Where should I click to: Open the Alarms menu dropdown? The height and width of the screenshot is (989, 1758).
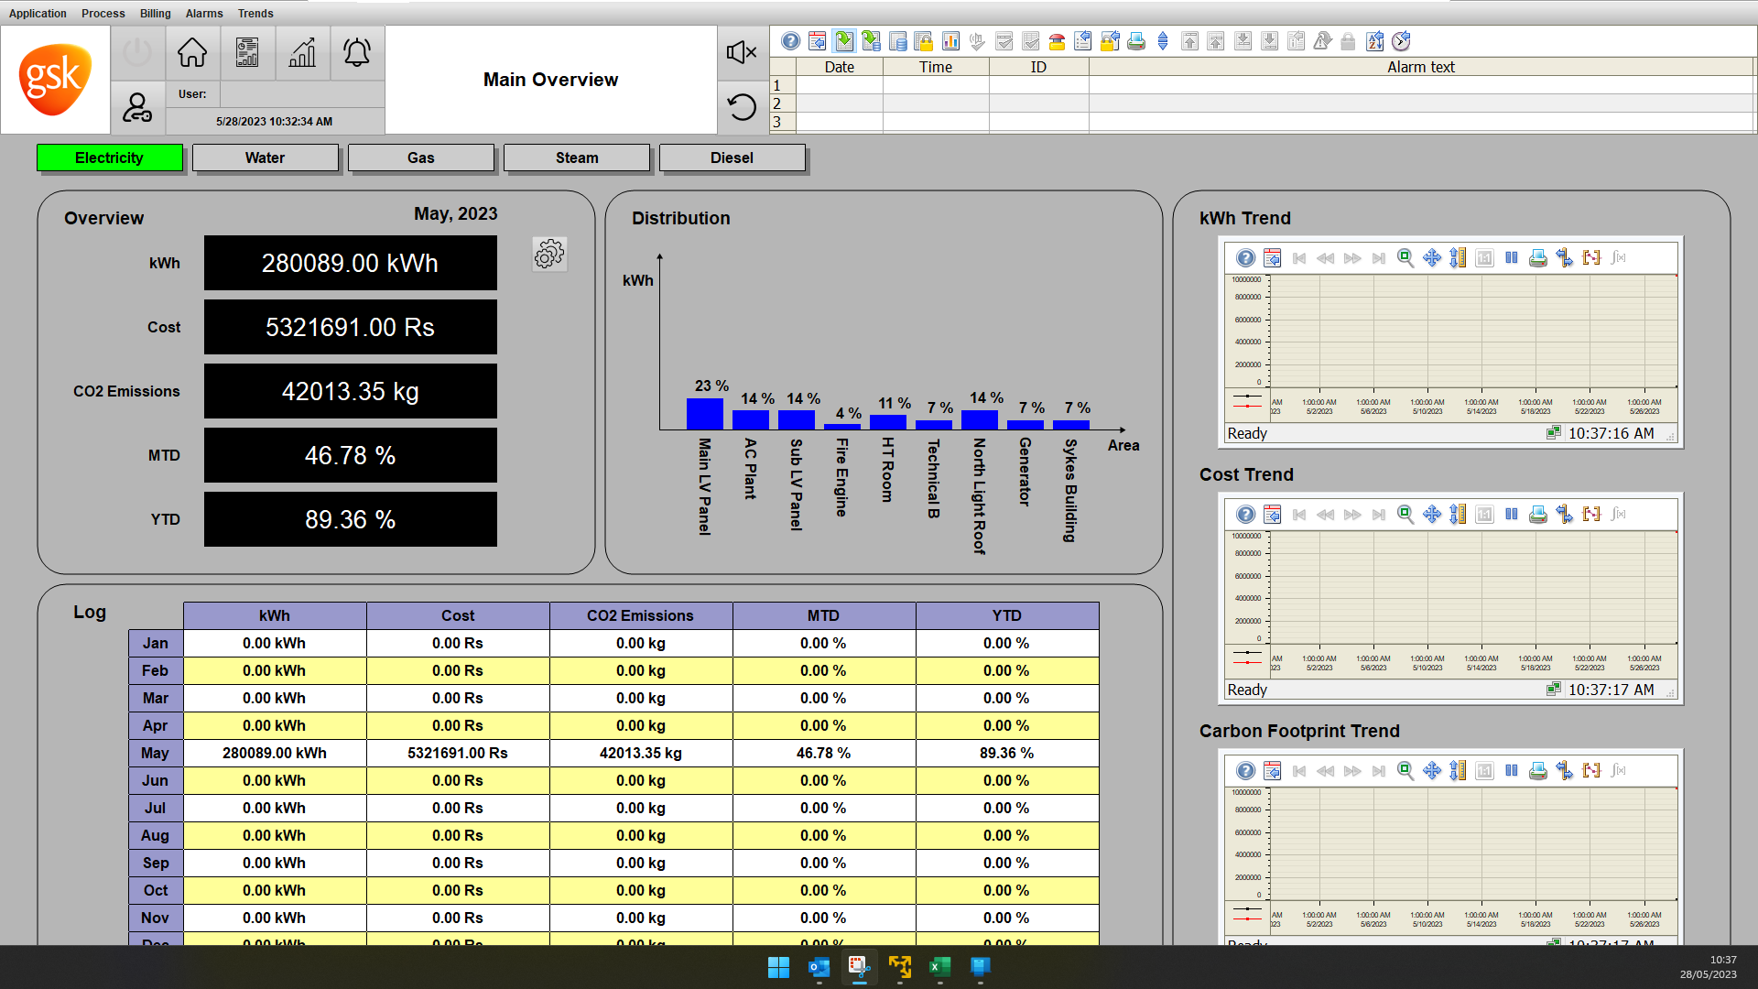pyautogui.click(x=204, y=14)
